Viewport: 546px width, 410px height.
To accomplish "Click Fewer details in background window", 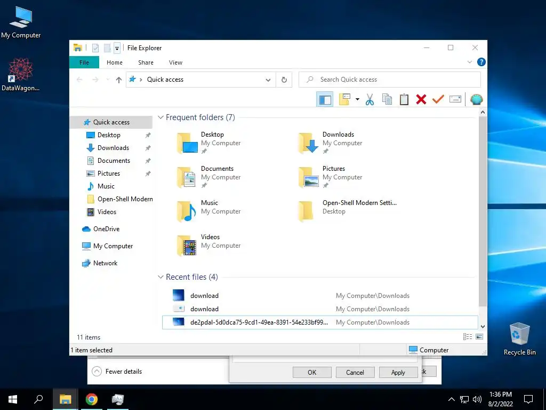I will (x=117, y=372).
